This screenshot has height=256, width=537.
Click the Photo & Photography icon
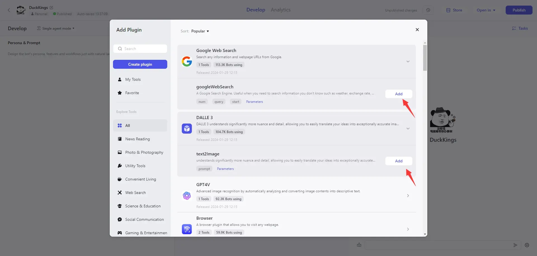coord(120,152)
